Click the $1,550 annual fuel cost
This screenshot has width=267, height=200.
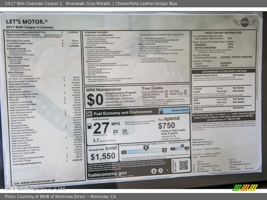pos(103,157)
